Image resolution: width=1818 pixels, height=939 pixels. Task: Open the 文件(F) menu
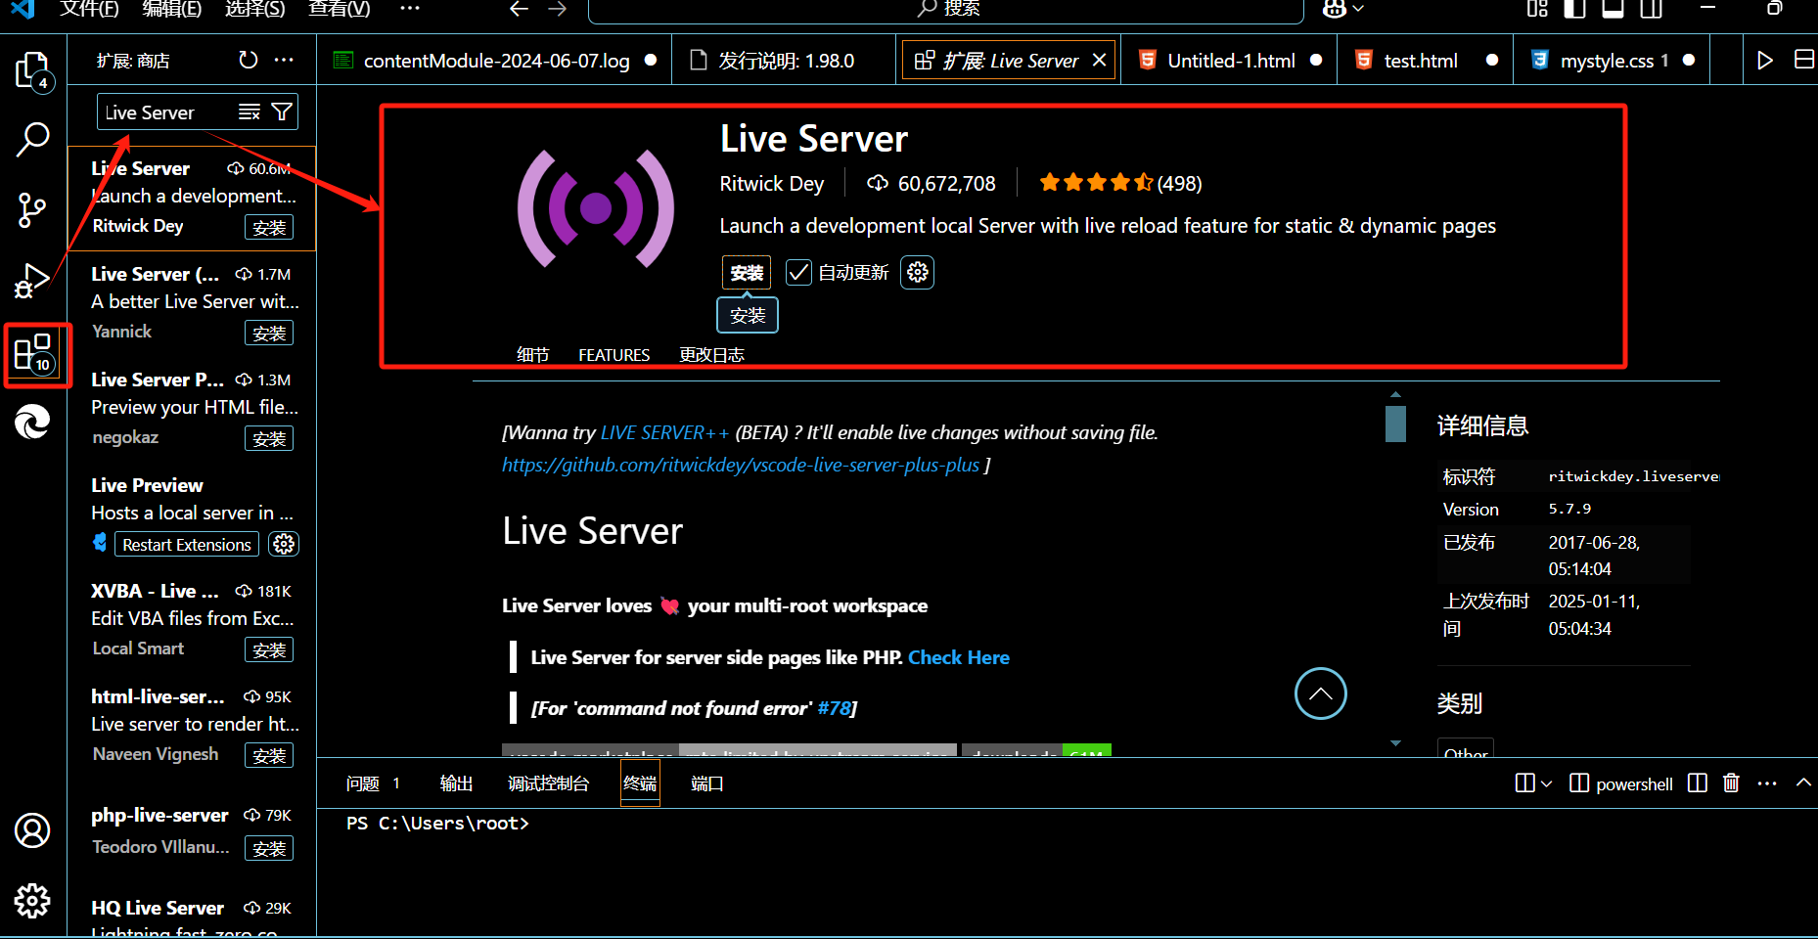(x=89, y=9)
